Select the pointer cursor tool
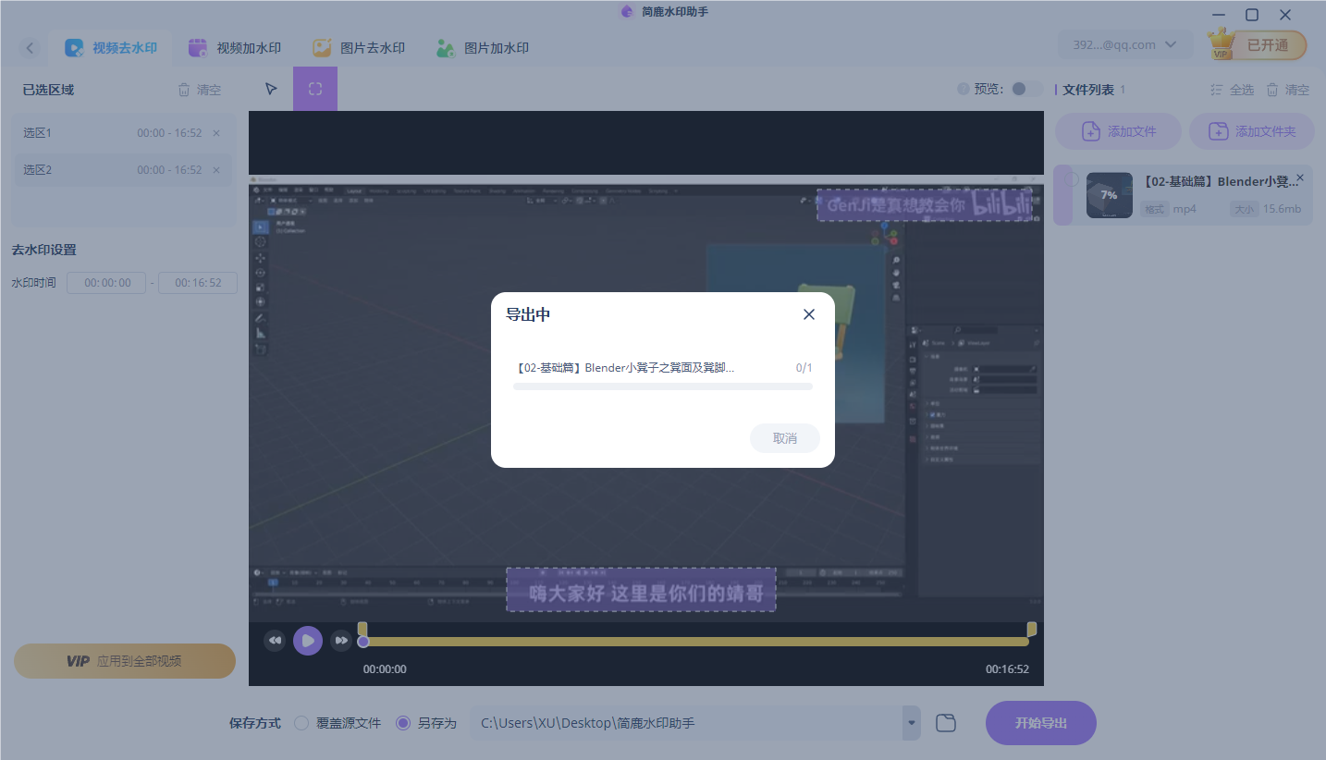 [x=271, y=89]
